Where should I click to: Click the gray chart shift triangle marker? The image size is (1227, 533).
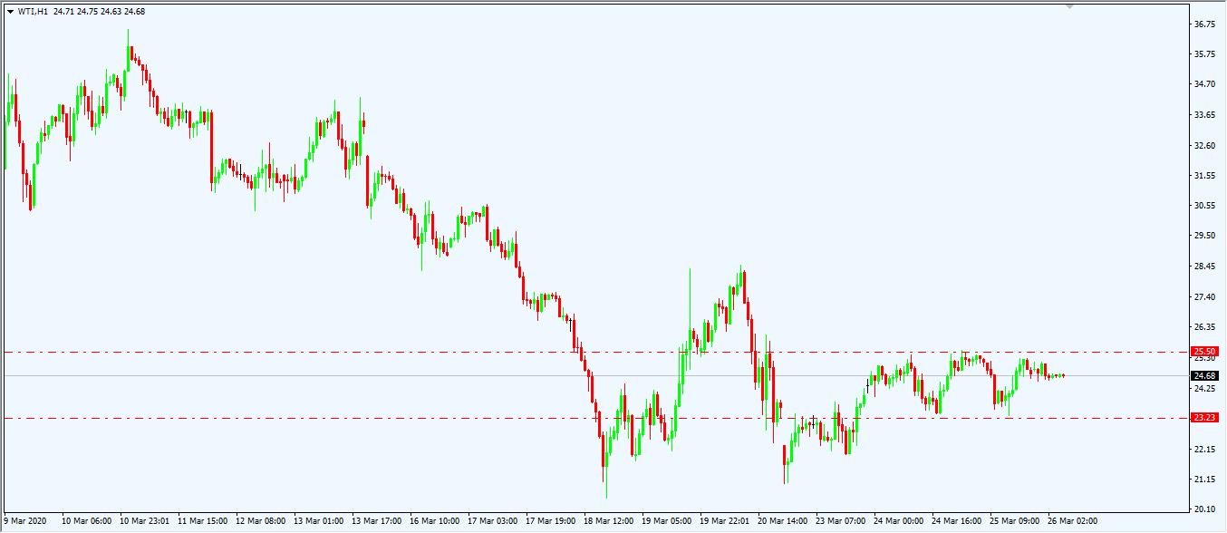click(x=1070, y=6)
